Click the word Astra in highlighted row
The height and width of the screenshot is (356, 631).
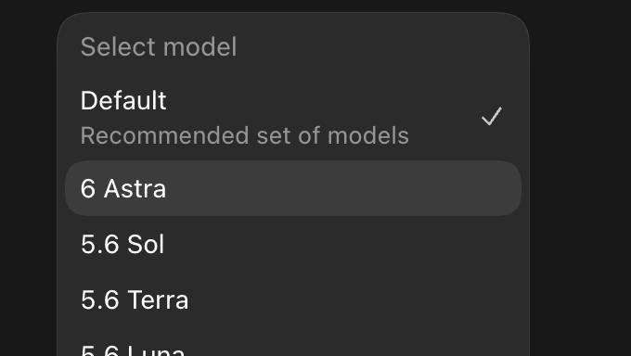click(x=135, y=188)
